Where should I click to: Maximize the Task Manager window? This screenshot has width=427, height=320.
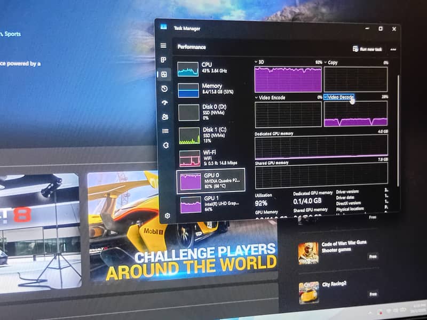point(381,29)
